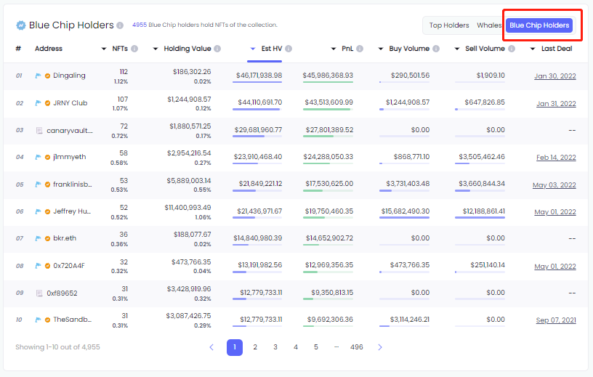Click the flag icon beside Jeffrey Hu
The width and height of the screenshot is (593, 377).
pyautogui.click(x=38, y=211)
